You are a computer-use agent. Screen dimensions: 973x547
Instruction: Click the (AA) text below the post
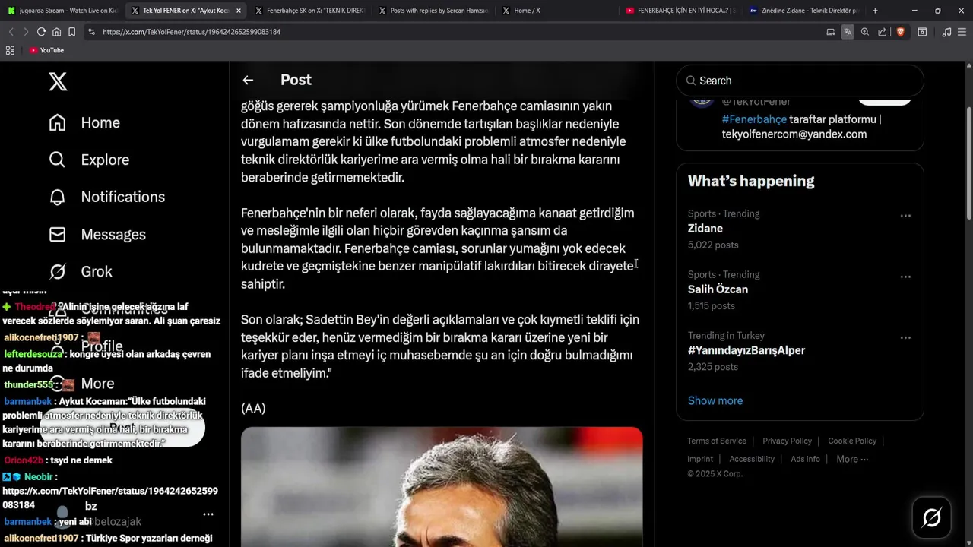[x=253, y=409]
